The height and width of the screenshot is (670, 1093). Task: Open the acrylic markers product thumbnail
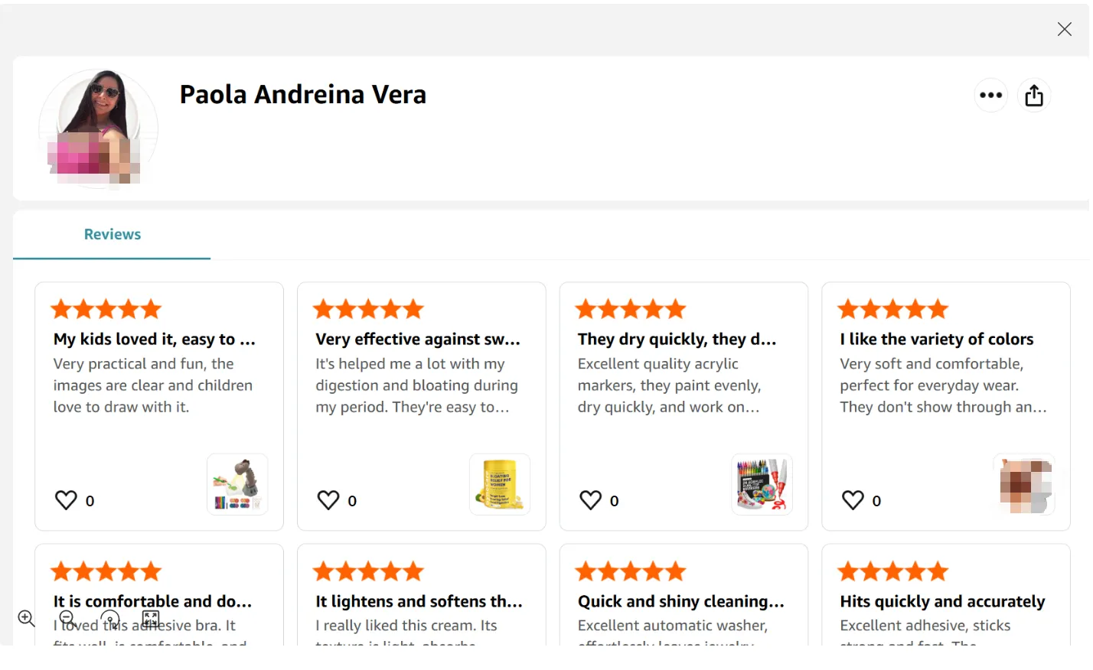762,484
